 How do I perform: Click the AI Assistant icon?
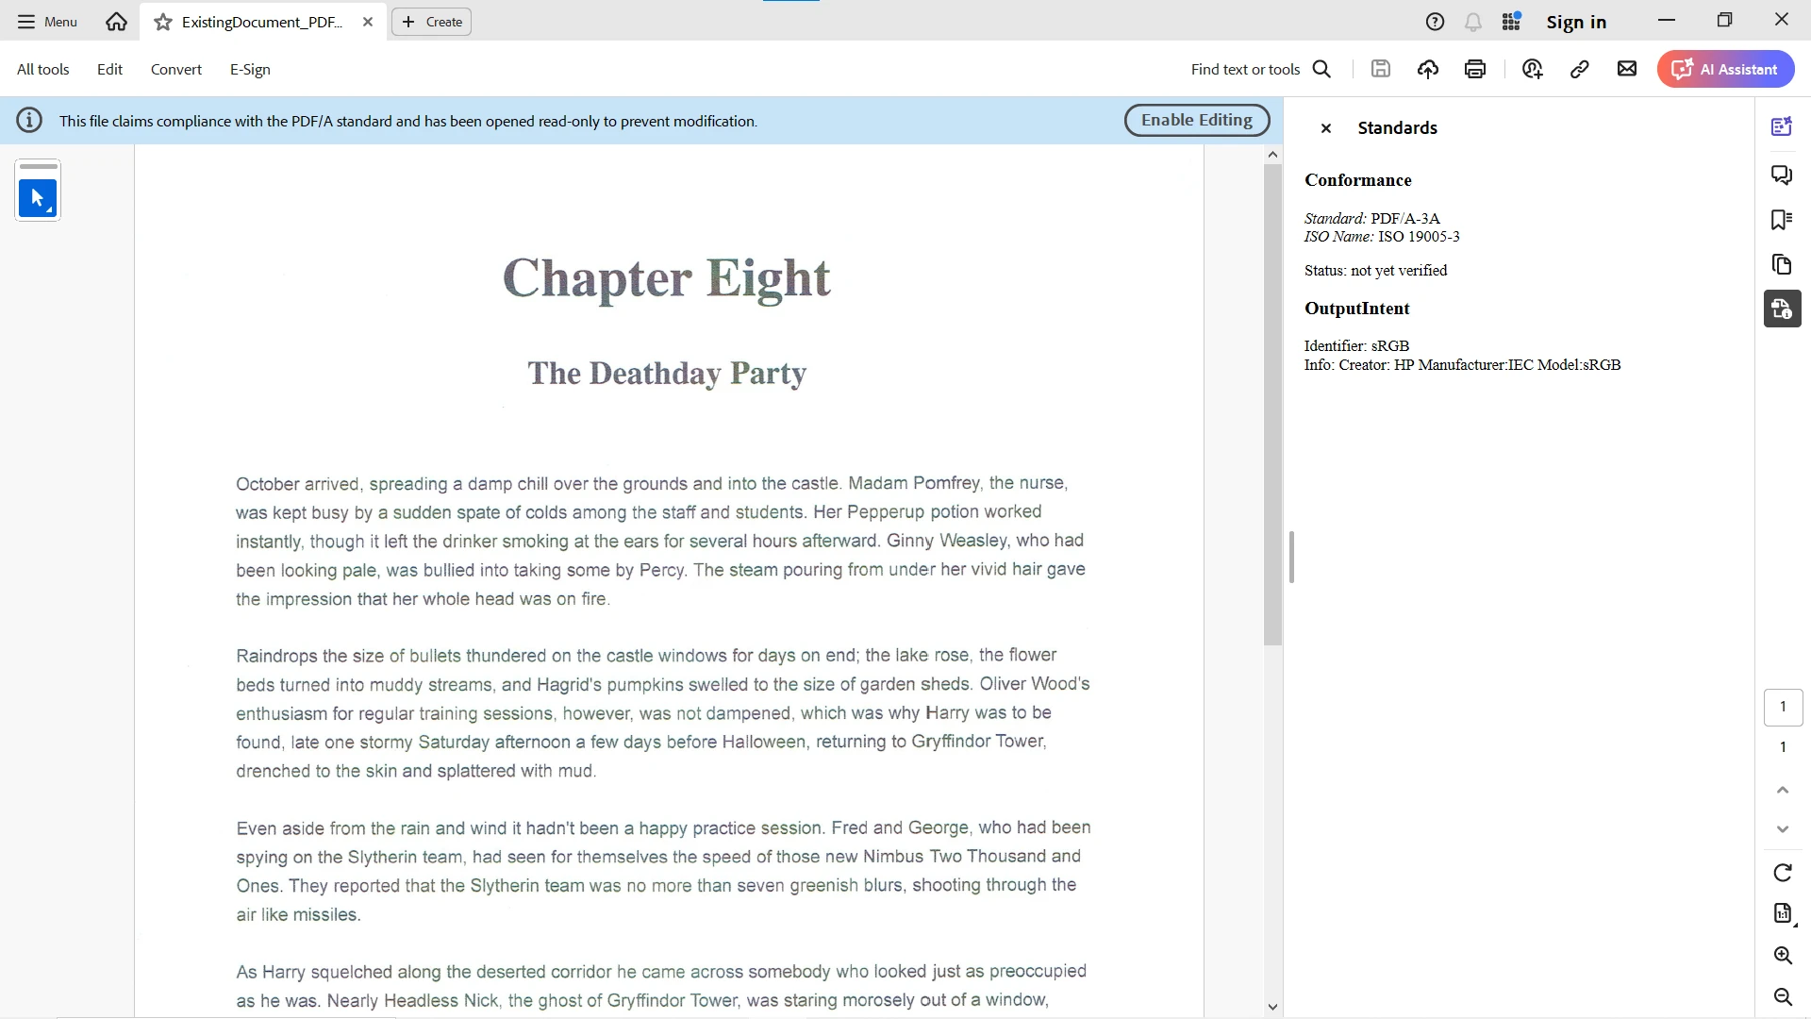1730,69
